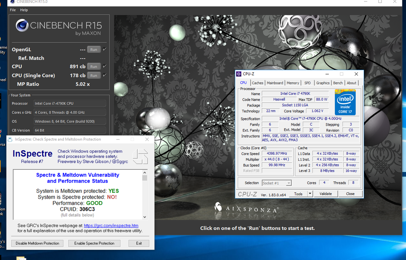Click the Intel Core i7 inside badge
Viewport: 406px width, 260px height.
pyautogui.click(x=345, y=102)
